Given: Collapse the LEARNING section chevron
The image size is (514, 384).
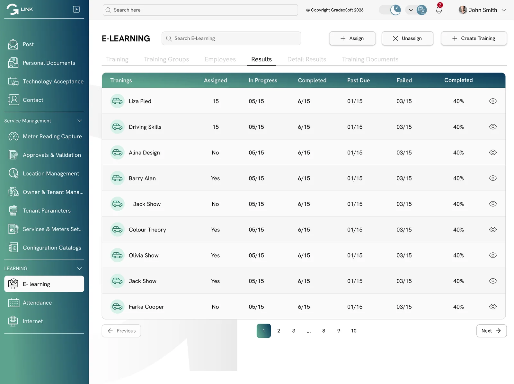Looking at the screenshot, I should click(80, 268).
